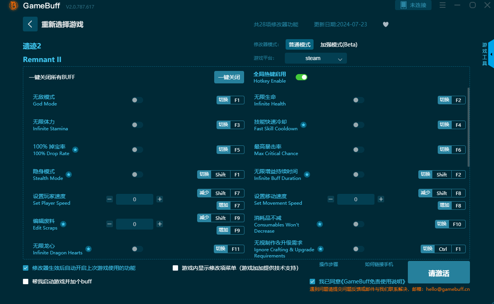This screenshot has width=494, height=304.
Task: Click the 减少 Shift F7 player speed hotkey
Action: pyautogui.click(x=221, y=193)
